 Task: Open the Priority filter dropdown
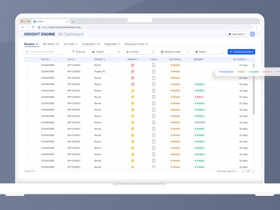tap(140, 52)
